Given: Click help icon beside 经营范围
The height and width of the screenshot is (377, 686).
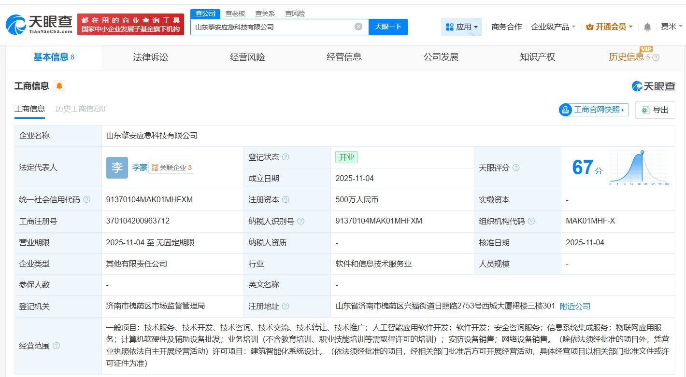Looking at the screenshot, I should [57, 346].
